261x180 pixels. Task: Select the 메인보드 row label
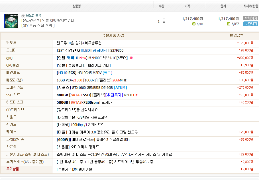tap(13, 73)
